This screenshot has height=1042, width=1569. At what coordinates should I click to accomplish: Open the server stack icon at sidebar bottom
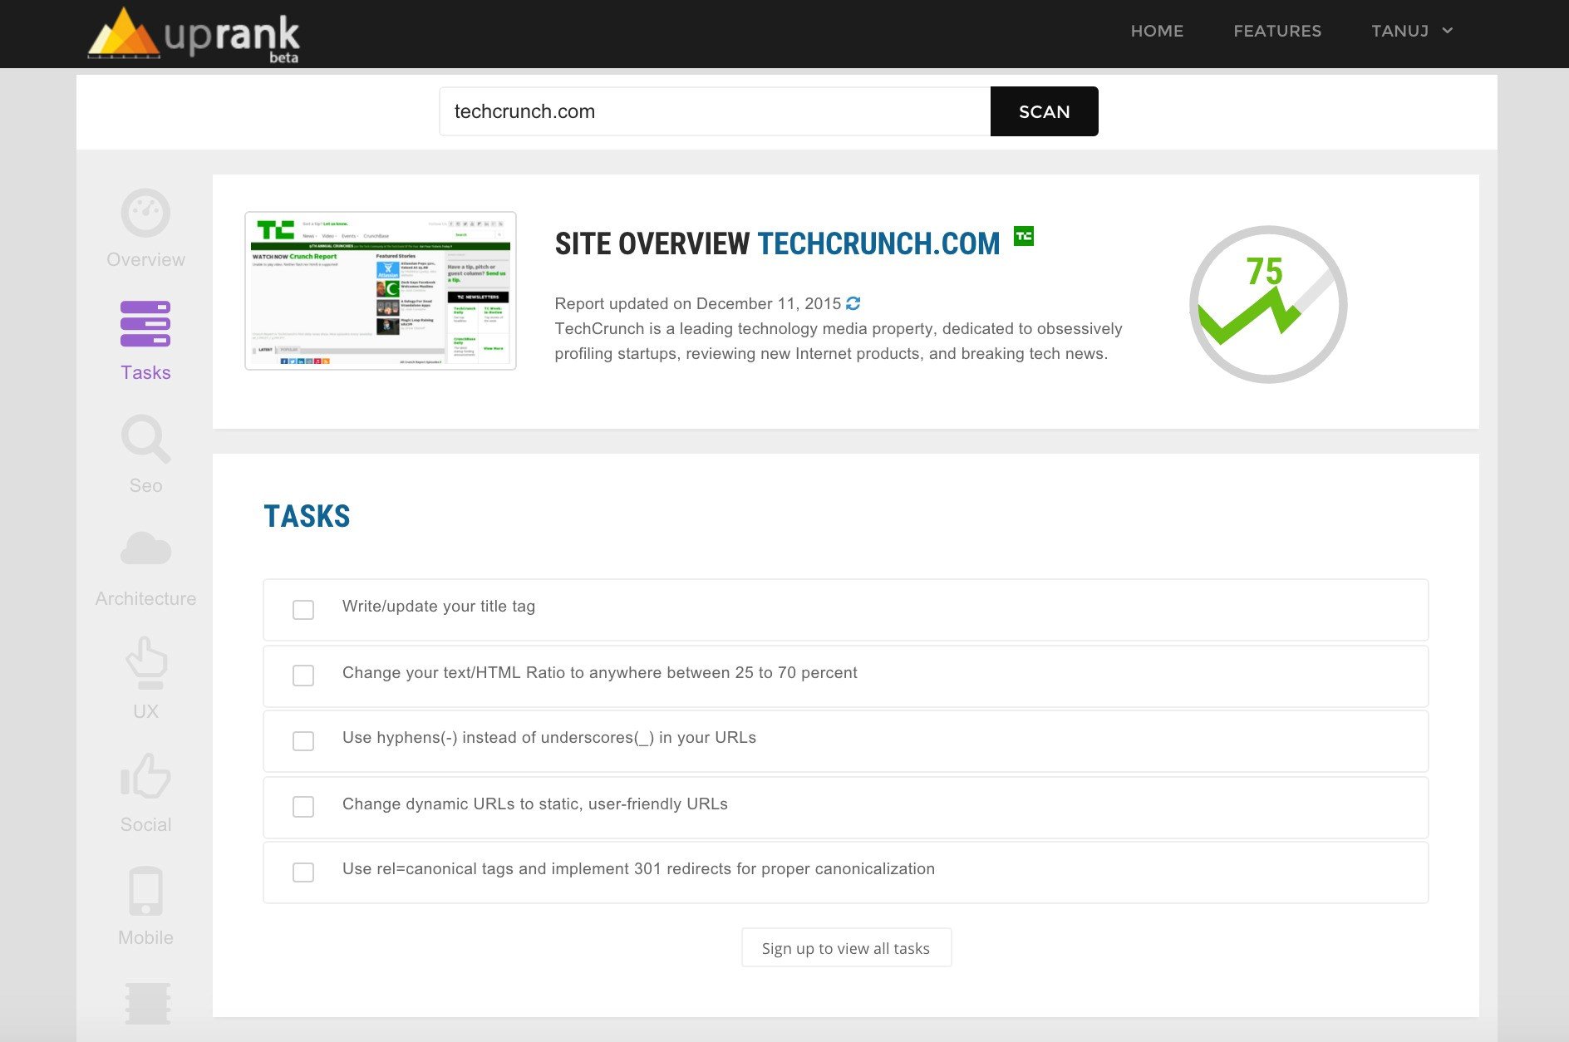pyautogui.click(x=147, y=1003)
